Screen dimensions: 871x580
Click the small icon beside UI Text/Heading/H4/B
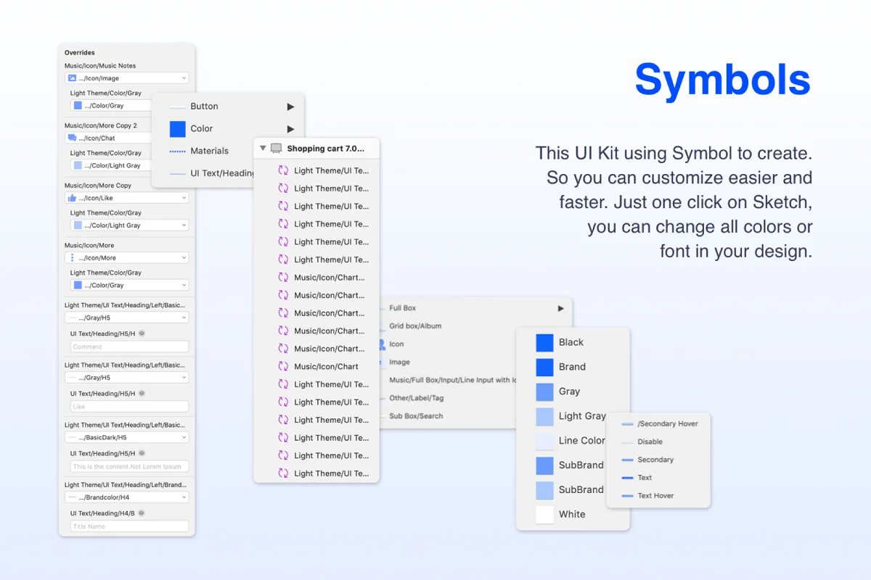[x=142, y=513]
